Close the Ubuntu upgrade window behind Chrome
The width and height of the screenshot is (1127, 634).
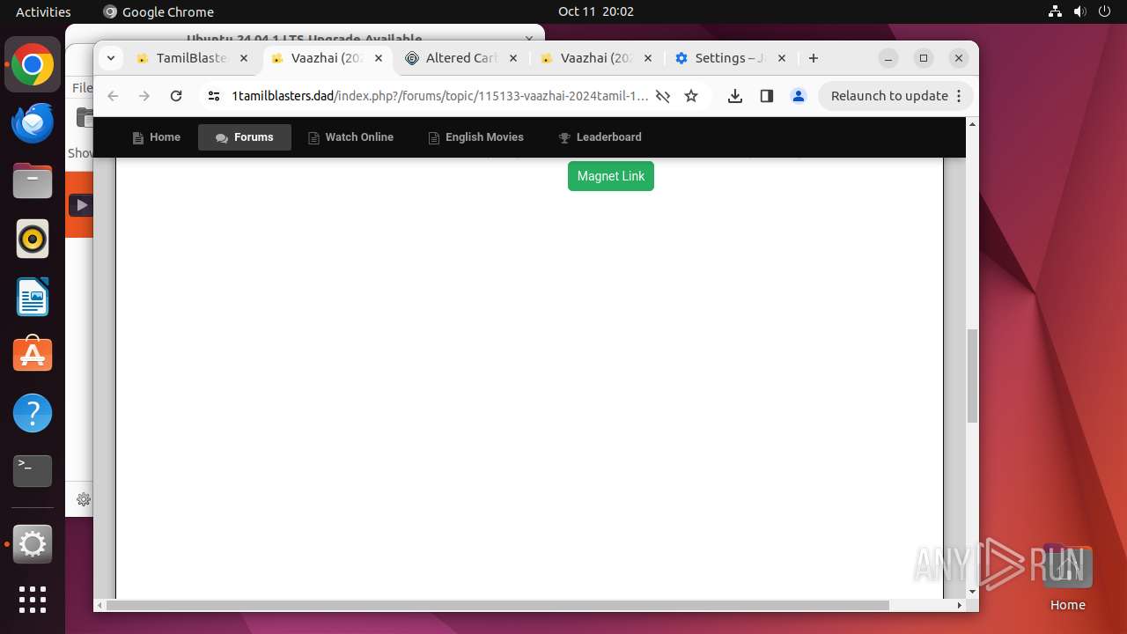click(529, 39)
